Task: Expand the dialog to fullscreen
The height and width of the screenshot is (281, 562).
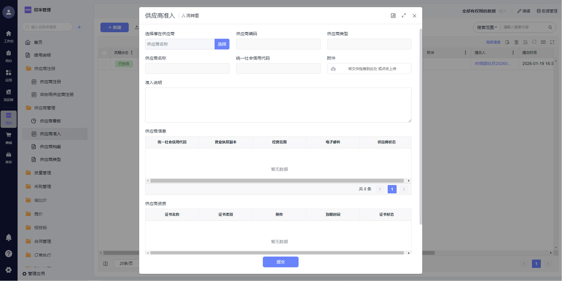Action: (404, 15)
